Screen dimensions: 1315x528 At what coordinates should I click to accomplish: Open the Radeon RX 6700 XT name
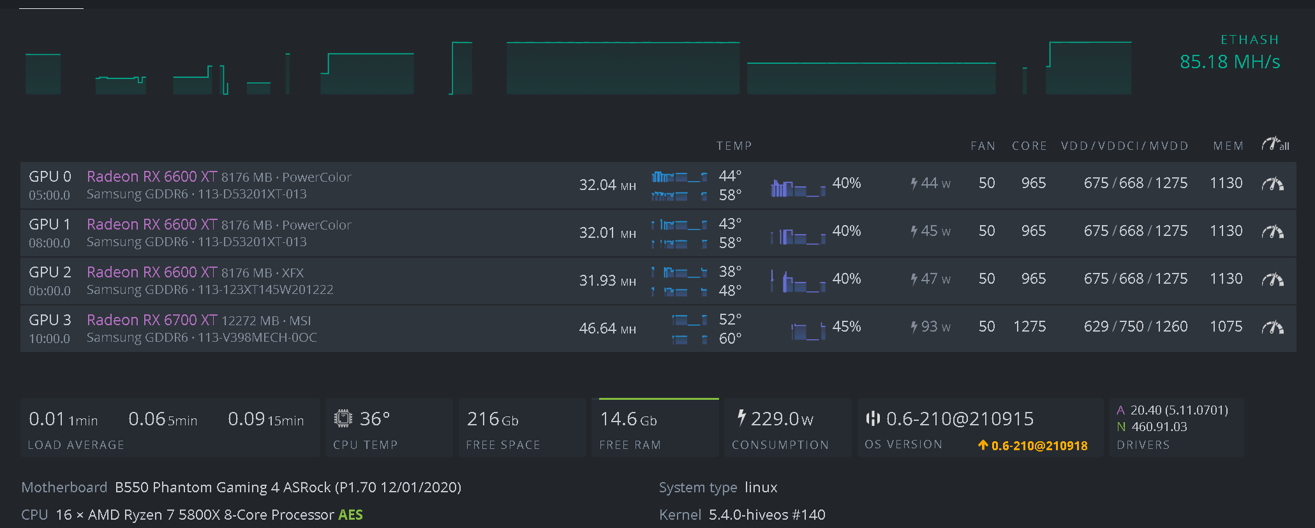pyautogui.click(x=152, y=320)
